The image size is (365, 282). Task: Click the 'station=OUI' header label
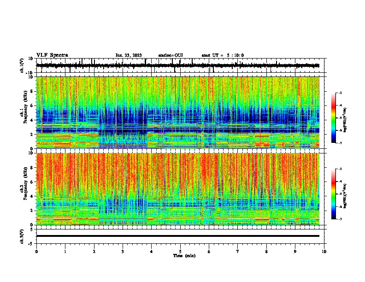[x=171, y=55]
